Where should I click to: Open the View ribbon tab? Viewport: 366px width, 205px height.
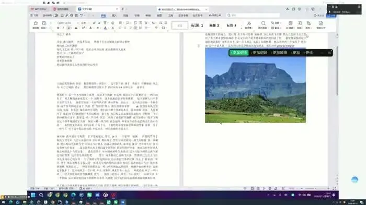tap(159, 15)
